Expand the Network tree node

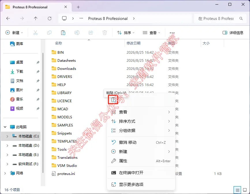pos(5,173)
